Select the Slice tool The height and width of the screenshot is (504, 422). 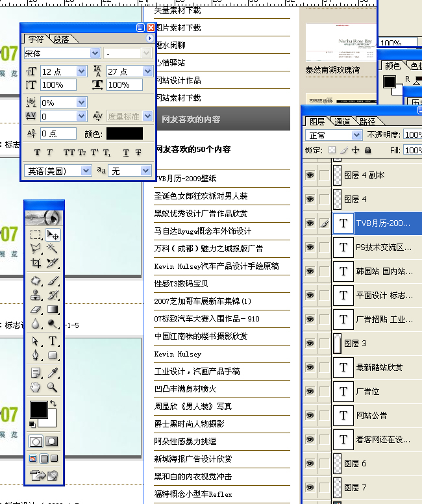tap(53, 263)
